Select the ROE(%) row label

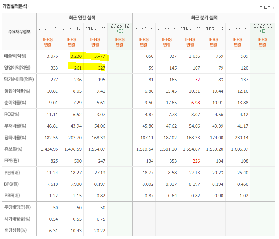pos(12,114)
